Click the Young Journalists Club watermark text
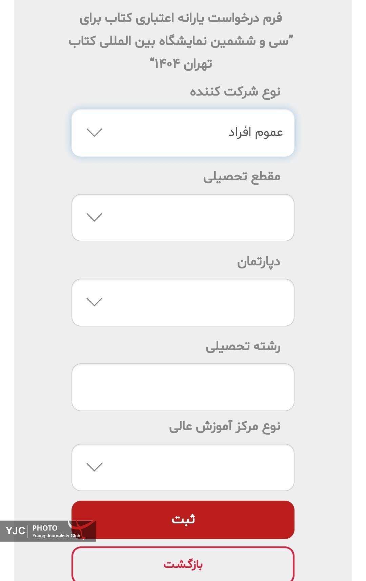366x581 pixels. point(56,536)
